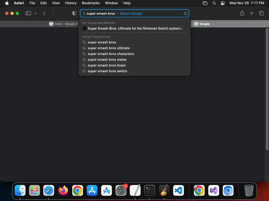The image size is (269, 201).
Task: Open the Apple menu
Action: click(7, 3)
